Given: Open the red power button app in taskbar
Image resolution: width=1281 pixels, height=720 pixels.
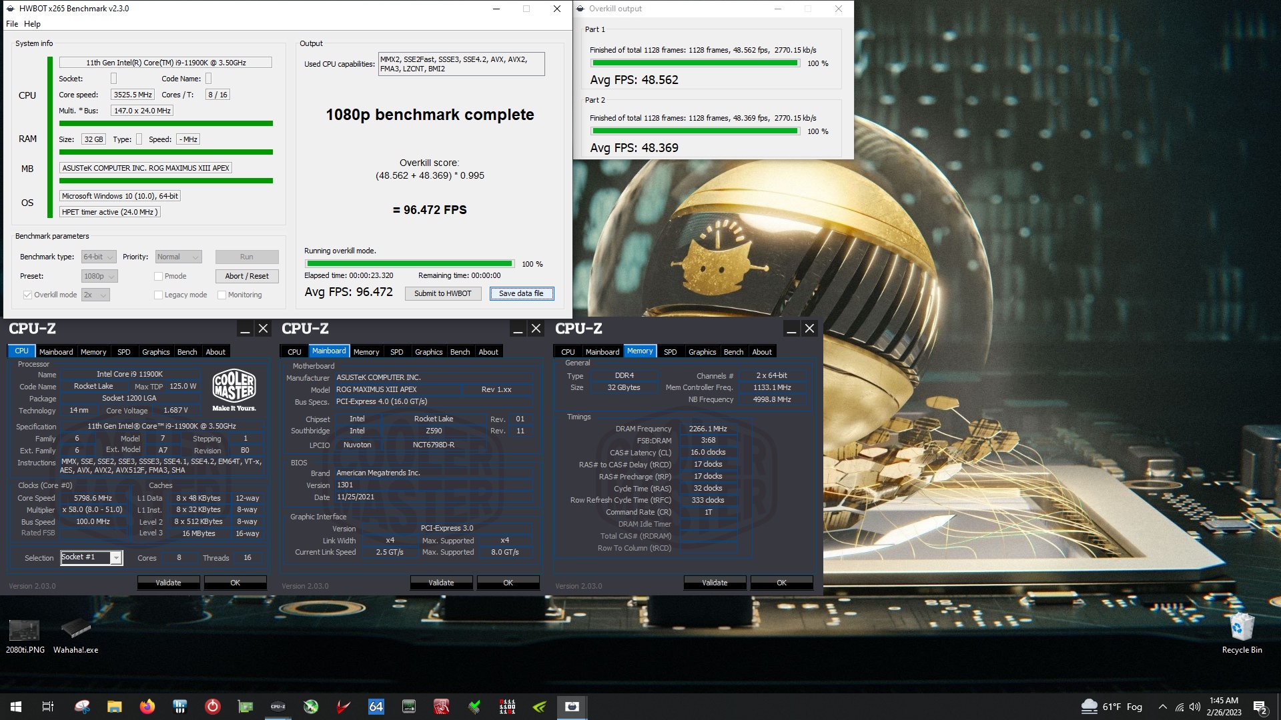Looking at the screenshot, I should pyautogui.click(x=213, y=707).
